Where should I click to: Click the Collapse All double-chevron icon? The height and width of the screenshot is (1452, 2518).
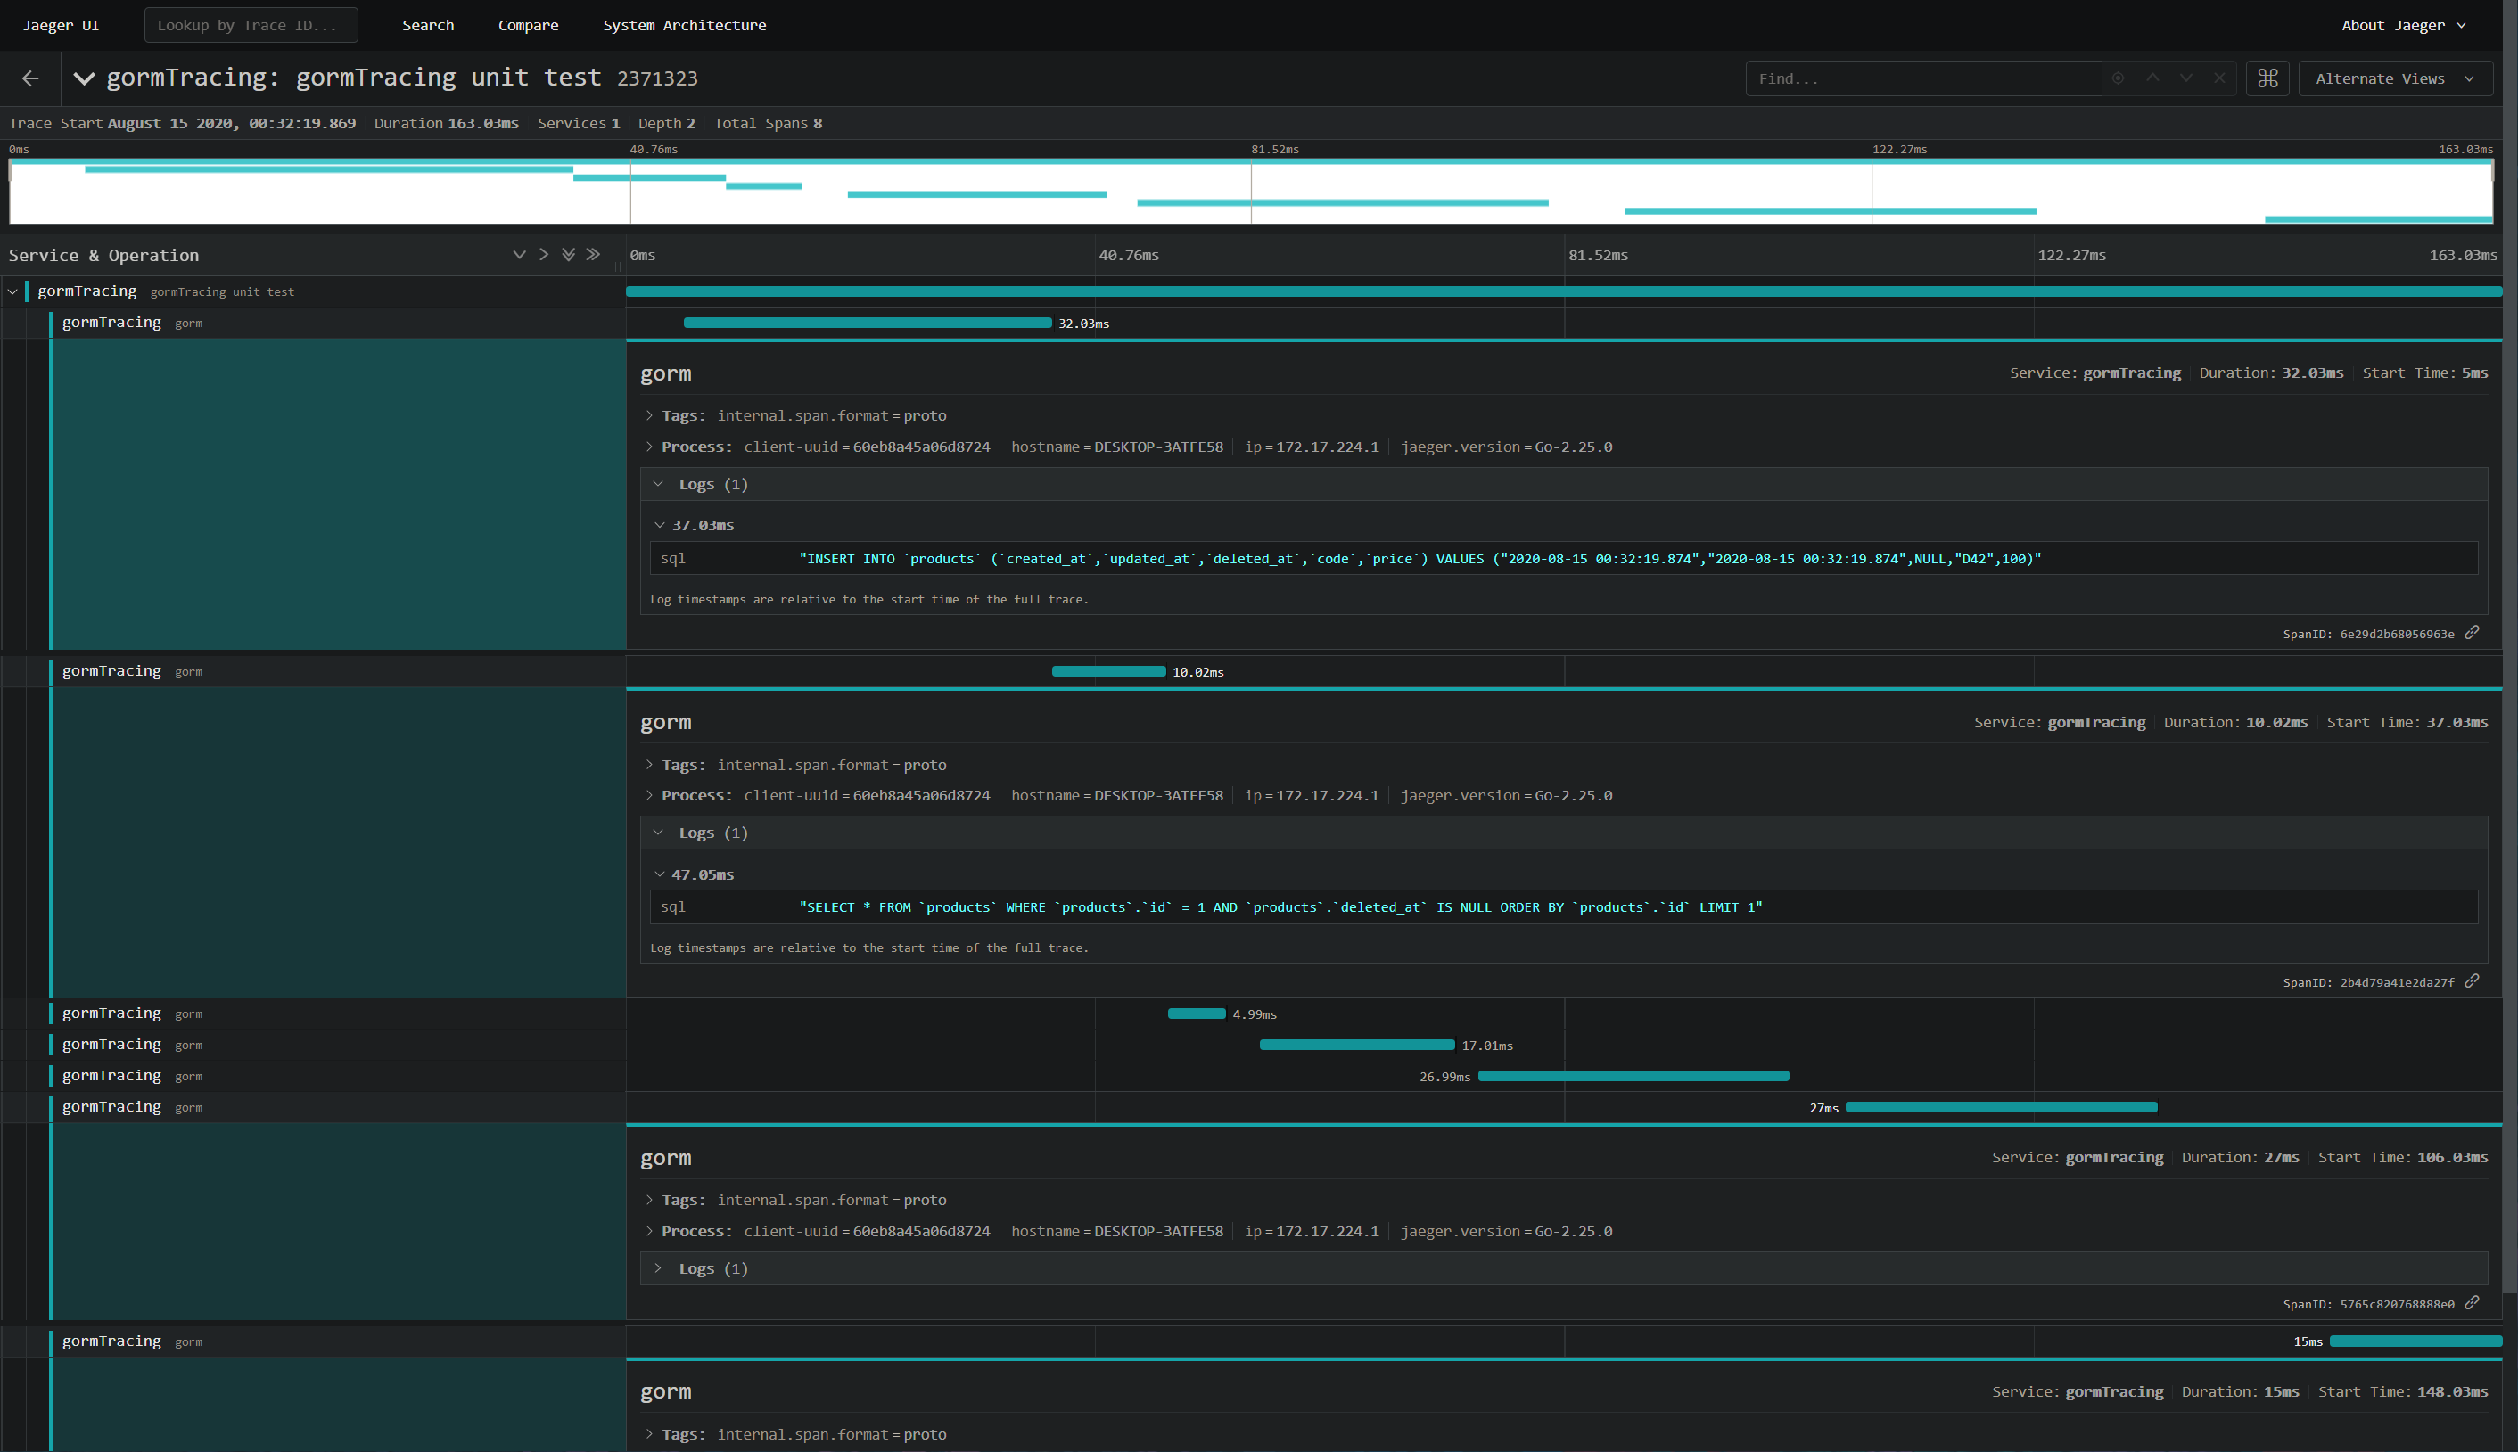coord(594,254)
